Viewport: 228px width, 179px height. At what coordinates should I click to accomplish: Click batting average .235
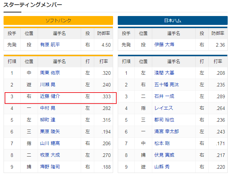coord(221,85)
